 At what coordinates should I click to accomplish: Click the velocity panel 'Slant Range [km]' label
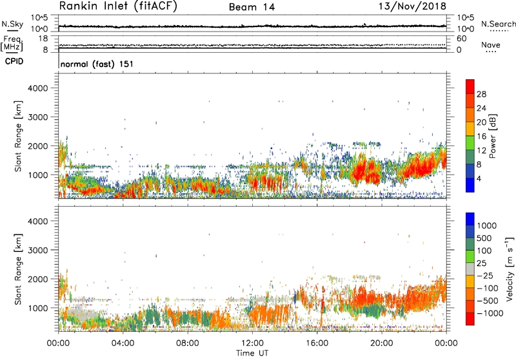(x=18, y=269)
